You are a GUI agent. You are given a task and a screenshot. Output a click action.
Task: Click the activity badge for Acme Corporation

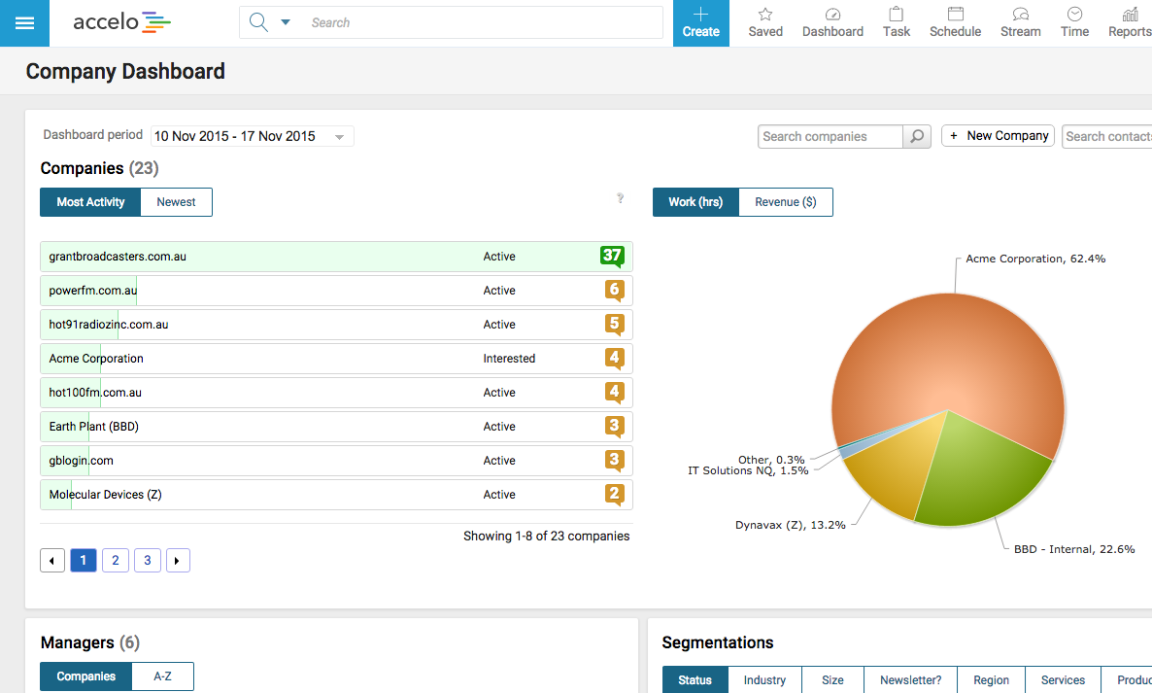coord(614,359)
